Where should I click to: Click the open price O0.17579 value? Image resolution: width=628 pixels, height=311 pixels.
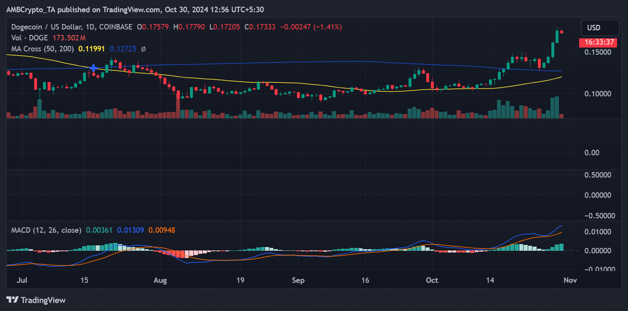tap(153, 27)
